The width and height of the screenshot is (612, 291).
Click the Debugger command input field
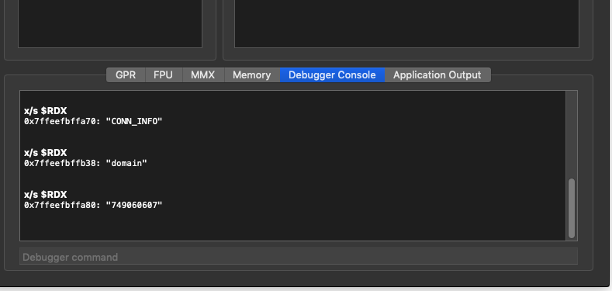(x=299, y=257)
